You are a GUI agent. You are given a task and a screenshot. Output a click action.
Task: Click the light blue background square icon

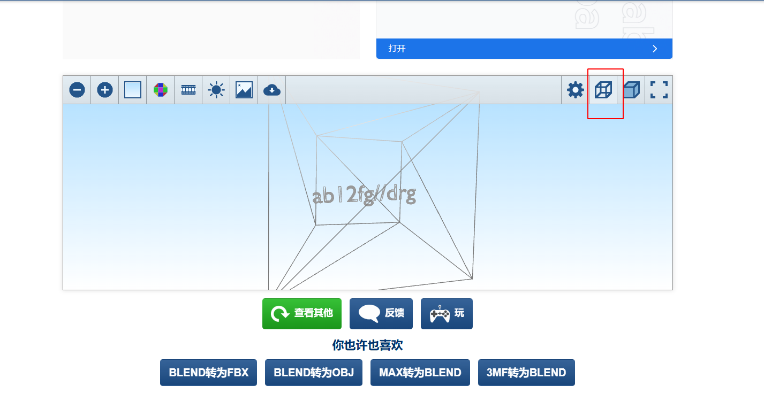point(133,90)
